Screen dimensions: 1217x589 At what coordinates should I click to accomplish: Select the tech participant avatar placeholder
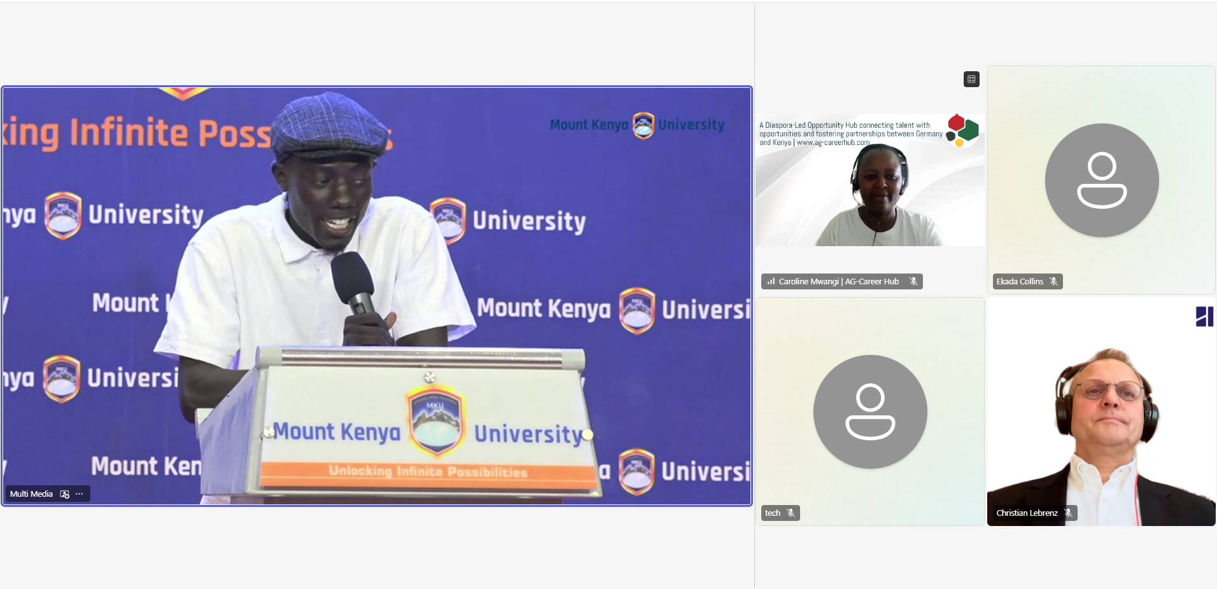tap(870, 412)
